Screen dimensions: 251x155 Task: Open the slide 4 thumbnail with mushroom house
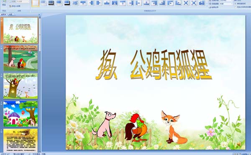pos(20,114)
